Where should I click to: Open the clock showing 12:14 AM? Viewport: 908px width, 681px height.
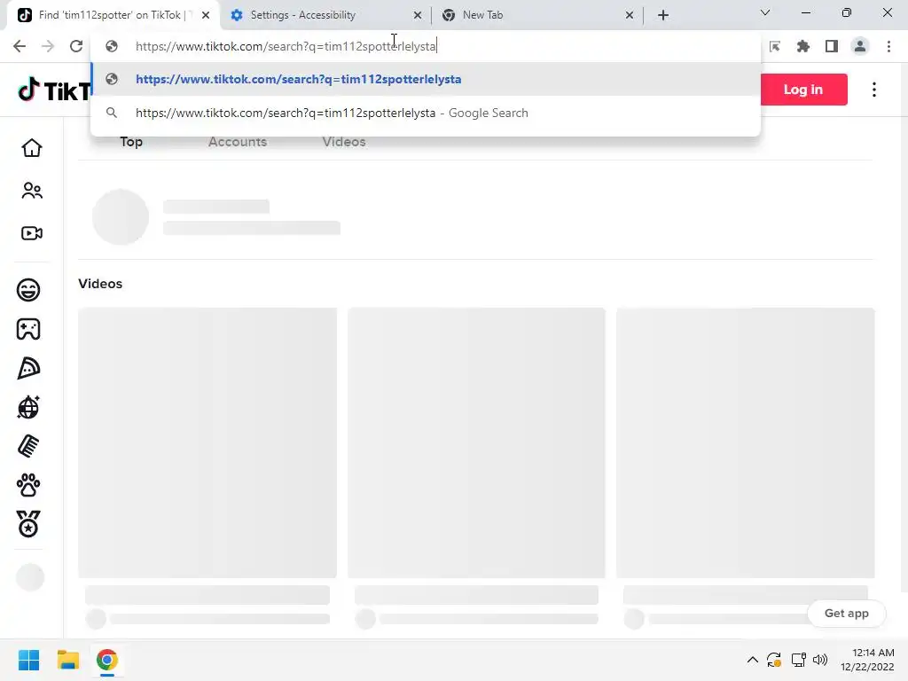867,660
